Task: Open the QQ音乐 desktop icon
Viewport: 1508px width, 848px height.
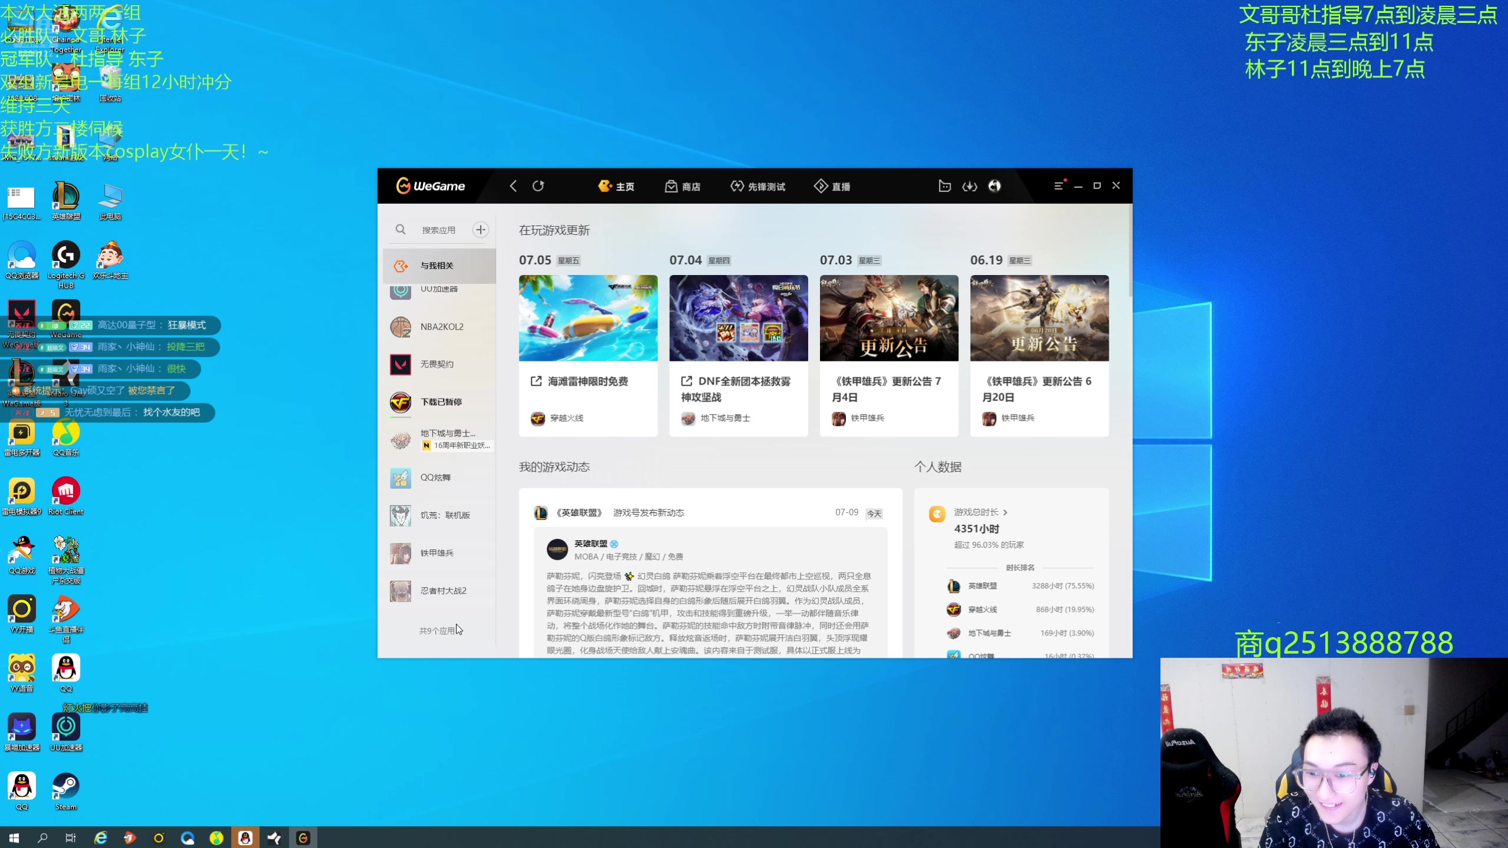Action: click(66, 438)
